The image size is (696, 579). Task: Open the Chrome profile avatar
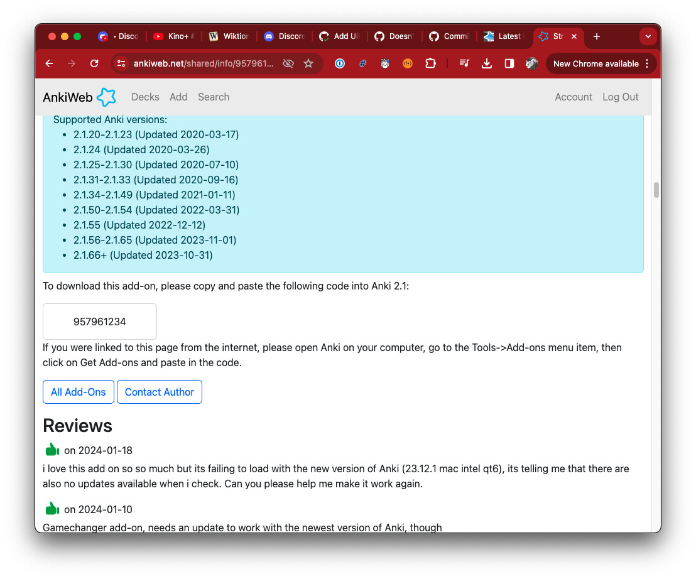(x=532, y=64)
